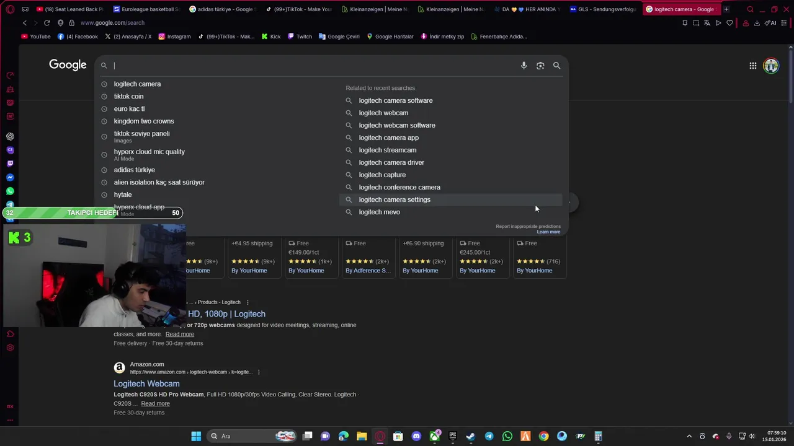Open the Opera GX main menu logo
This screenshot has height=446, width=794.
(10, 9)
